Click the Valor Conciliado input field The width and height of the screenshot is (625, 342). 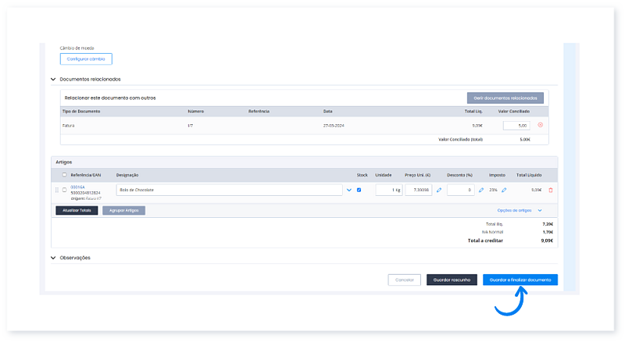[x=517, y=125]
